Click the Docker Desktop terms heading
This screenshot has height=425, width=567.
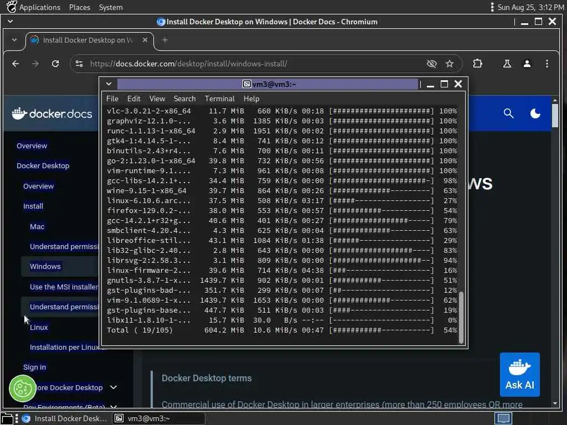point(207,378)
